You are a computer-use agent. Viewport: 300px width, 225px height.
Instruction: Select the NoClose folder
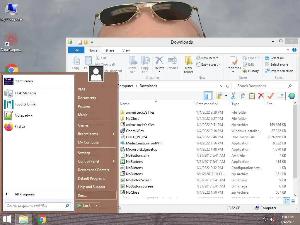(x=132, y=119)
